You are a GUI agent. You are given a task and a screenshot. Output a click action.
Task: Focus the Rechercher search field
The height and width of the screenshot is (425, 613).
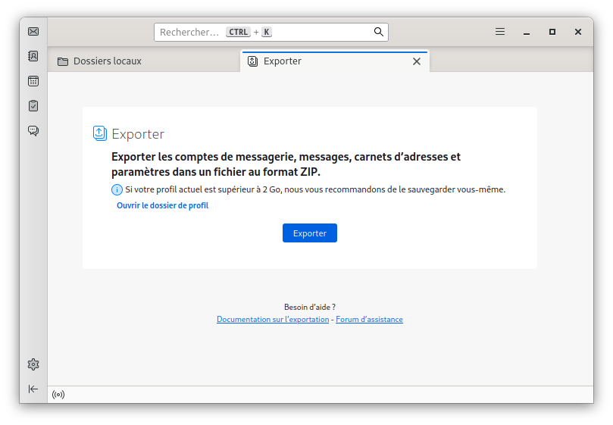point(271,32)
